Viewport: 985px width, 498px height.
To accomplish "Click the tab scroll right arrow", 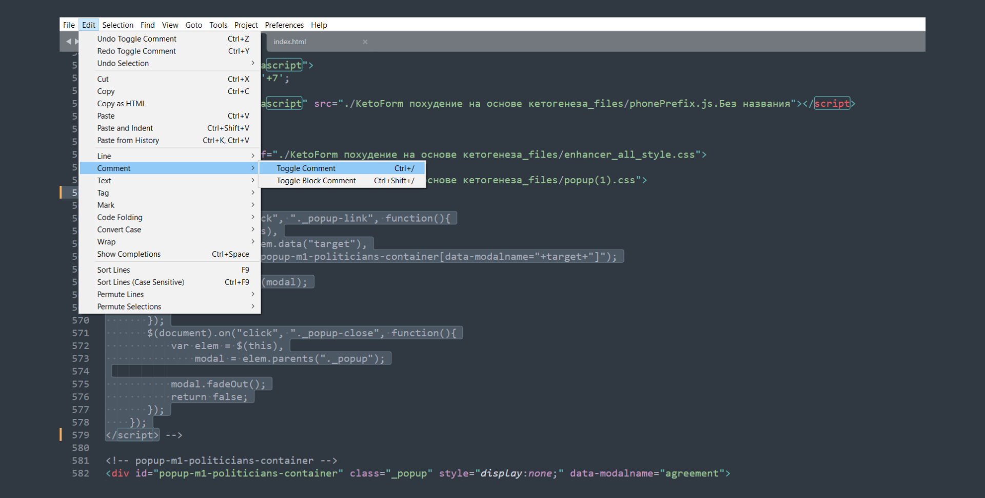I will pyautogui.click(x=77, y=42).
